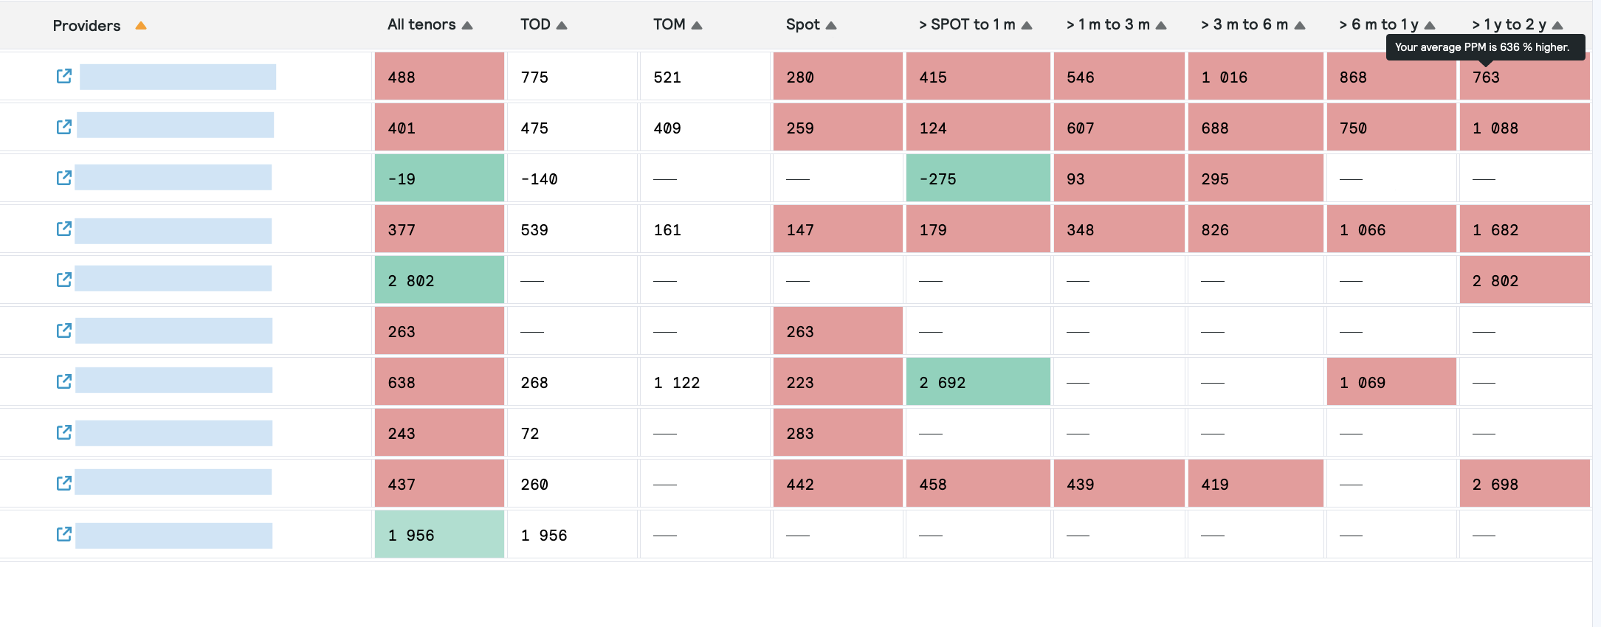The image size is (1601, 627).
Task: Click the > 3 m to 6 m header
Action: tap(1244, 24)
